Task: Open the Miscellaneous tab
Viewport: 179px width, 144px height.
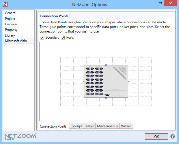Action: [107, 126]
